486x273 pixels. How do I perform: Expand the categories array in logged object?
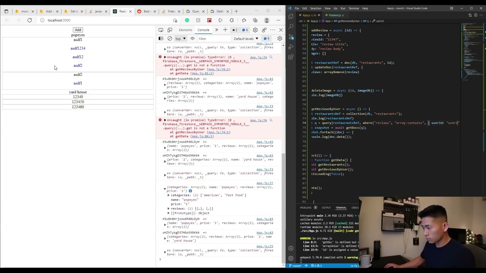pos(169,195)
